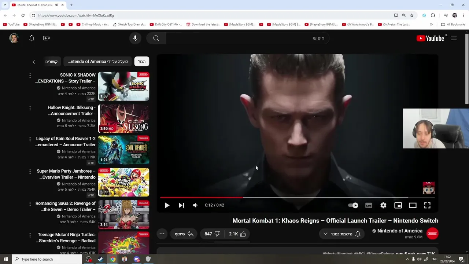Open Windows Start menu
Screen dimensions: 469x264
[x=5, y=259]
